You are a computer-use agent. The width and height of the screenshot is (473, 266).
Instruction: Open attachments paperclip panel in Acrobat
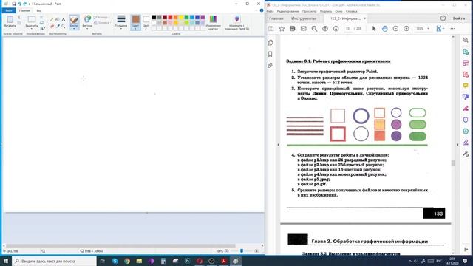tap(270, 65)
